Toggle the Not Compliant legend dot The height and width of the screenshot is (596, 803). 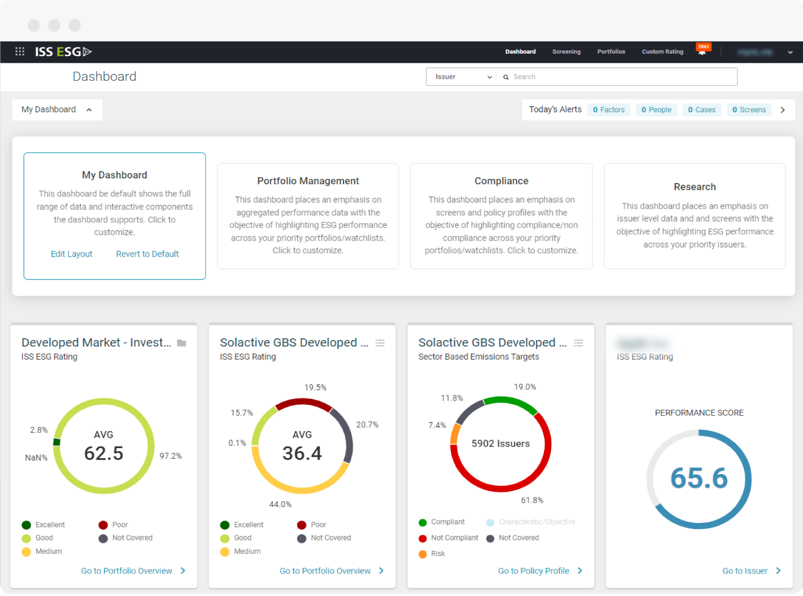423,539
